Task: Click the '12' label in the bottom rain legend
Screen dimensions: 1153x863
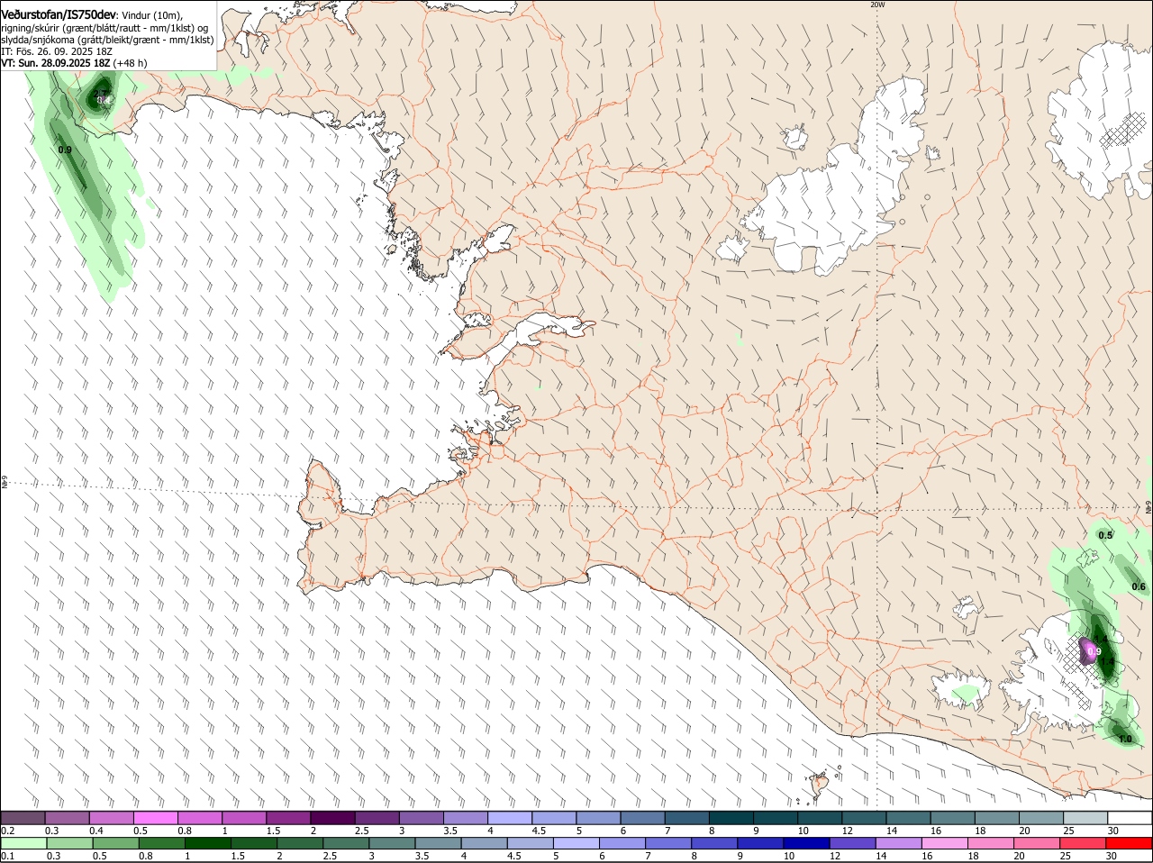Action: 835,857
